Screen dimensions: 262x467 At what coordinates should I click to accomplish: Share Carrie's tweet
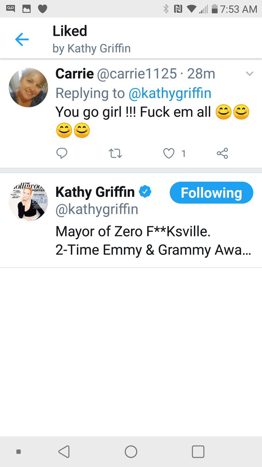tap(222, 153)
